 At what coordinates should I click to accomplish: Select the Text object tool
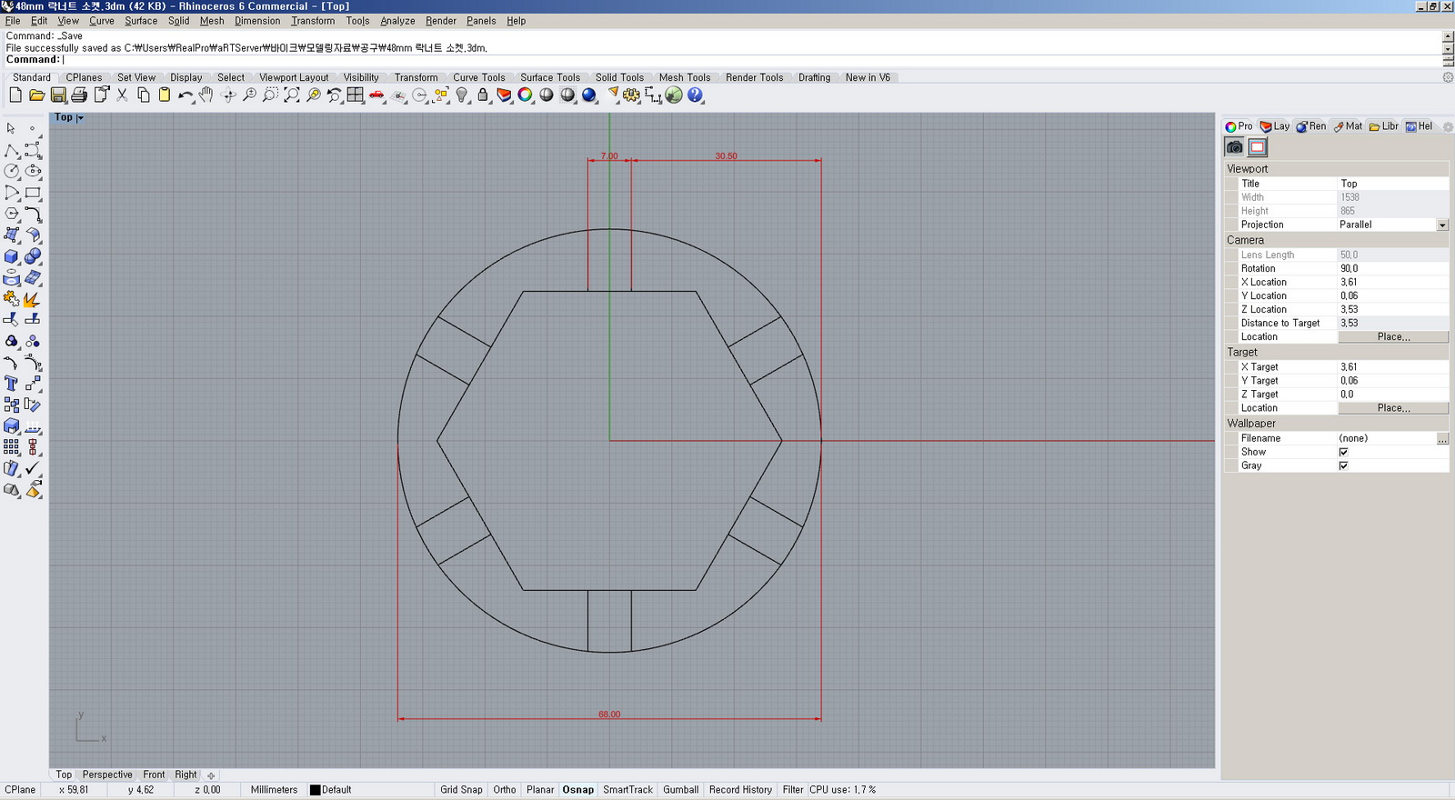[12, 384]
